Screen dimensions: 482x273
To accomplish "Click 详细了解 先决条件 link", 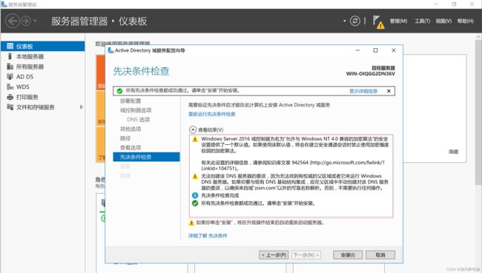I will 208,235.
